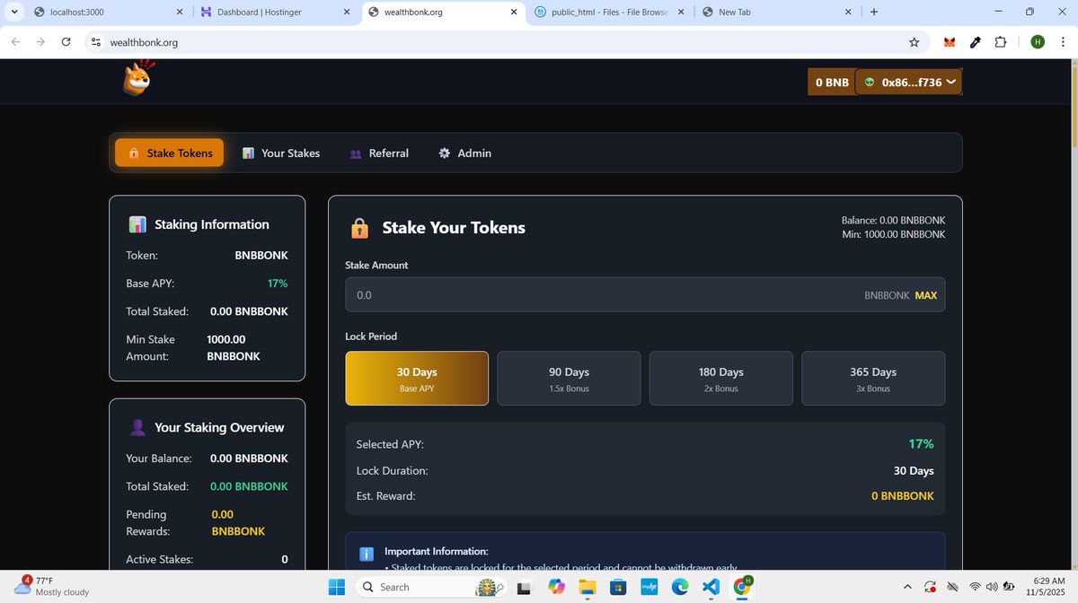Click the browser forward arrow
1078x603 pixels.
coord(40,42)
